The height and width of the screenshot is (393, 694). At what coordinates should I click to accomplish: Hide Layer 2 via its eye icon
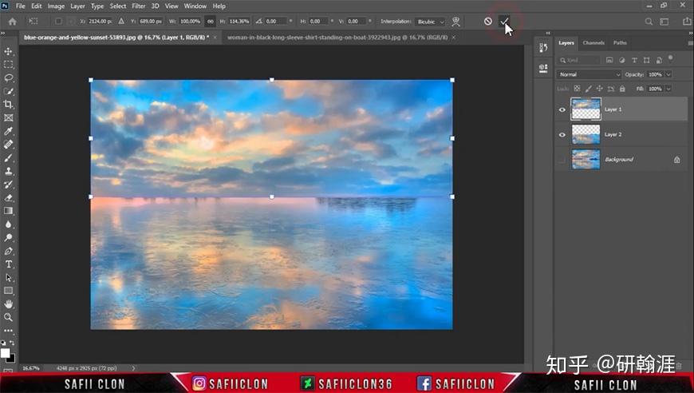(x=562, y=135)
